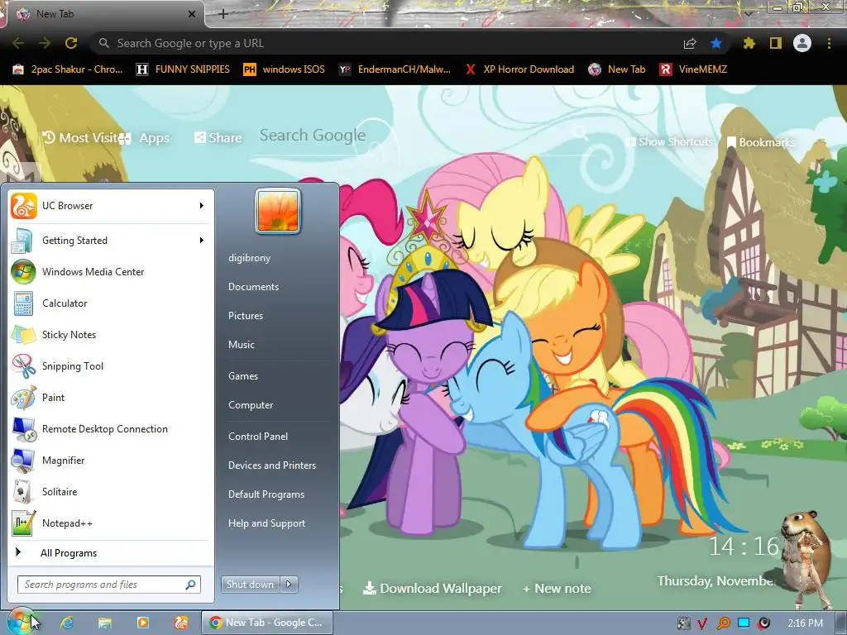Expand All Programs list
This screenshot has height=635, width=847.
(x=111, y=552)
